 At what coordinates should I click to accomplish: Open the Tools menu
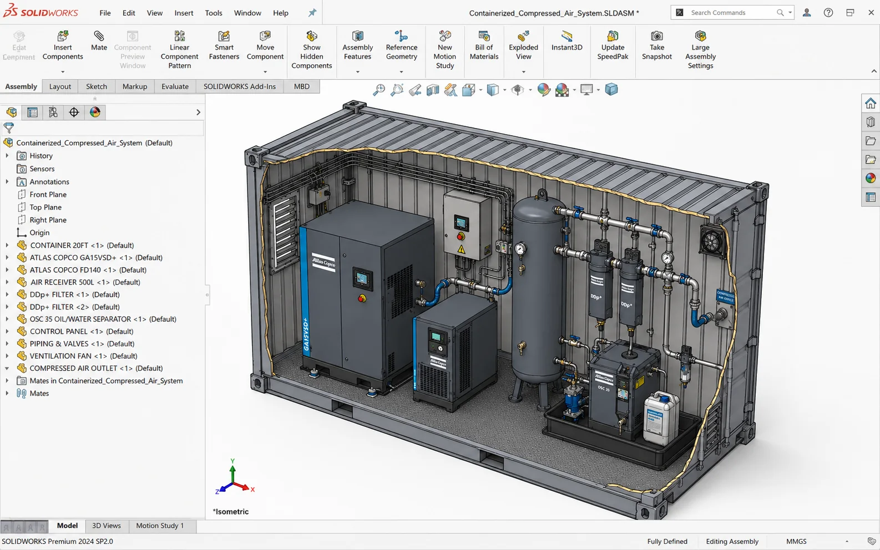coord(214,13)
